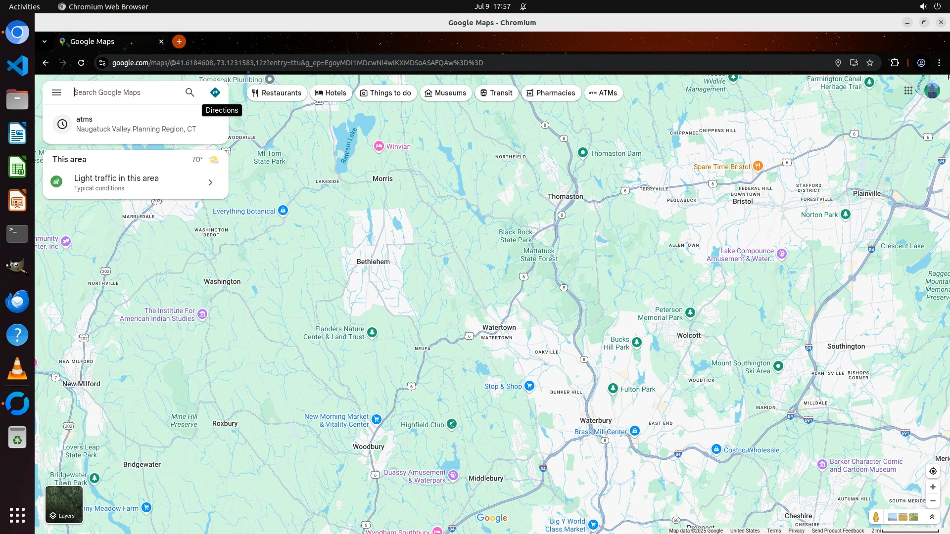Viewport: 950px width, 534px height.
Task: Open the Google apps grid icon
Action: (908, 91)
